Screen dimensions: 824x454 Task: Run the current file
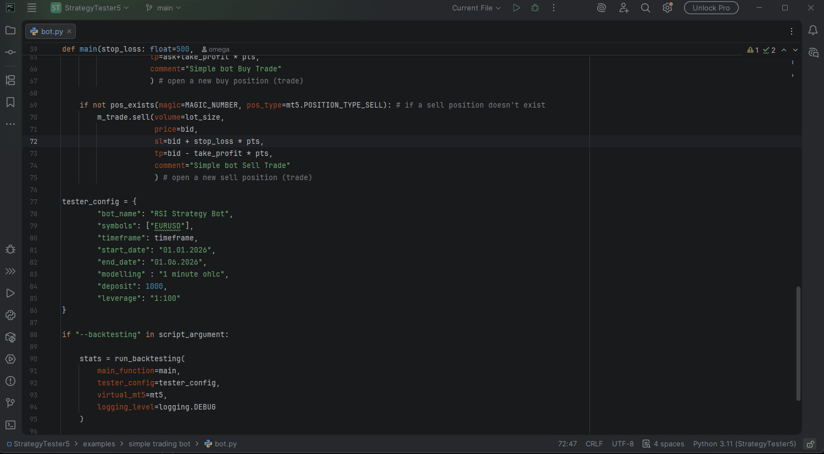(516, 8)
